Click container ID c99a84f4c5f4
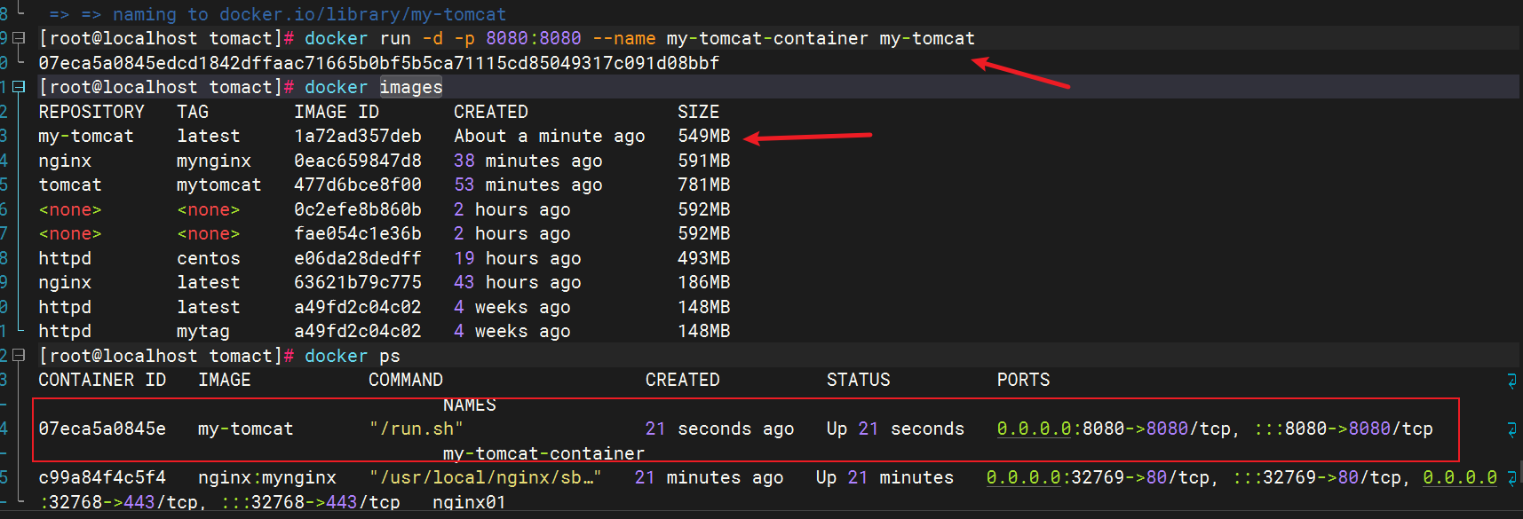This screenshot has height=519, width=1523. tap(102, 478)
